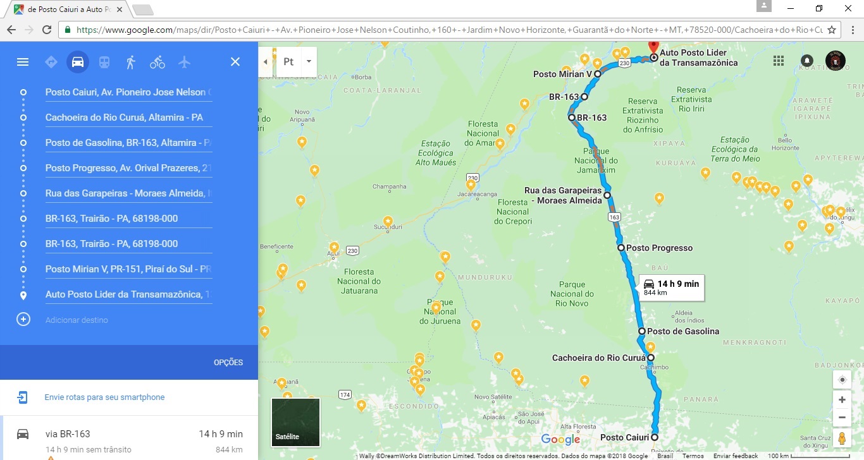This screenshot has width=864, height=460.
Task: Click the 14 h 9 min route label
Action: [x=672, y=287]
